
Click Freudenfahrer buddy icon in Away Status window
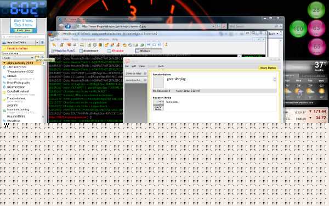[158, 82]
